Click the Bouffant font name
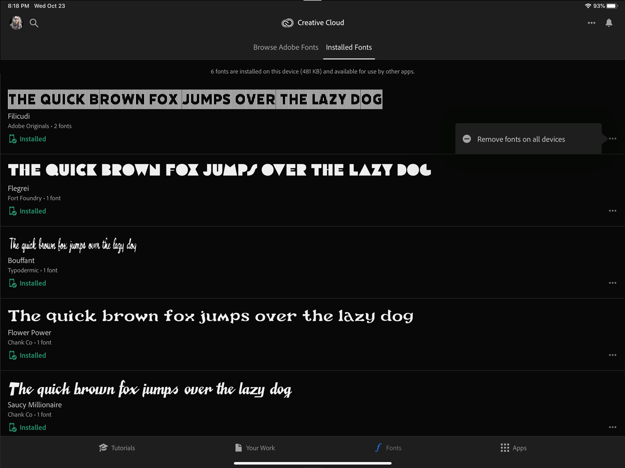 pos(21,260)
